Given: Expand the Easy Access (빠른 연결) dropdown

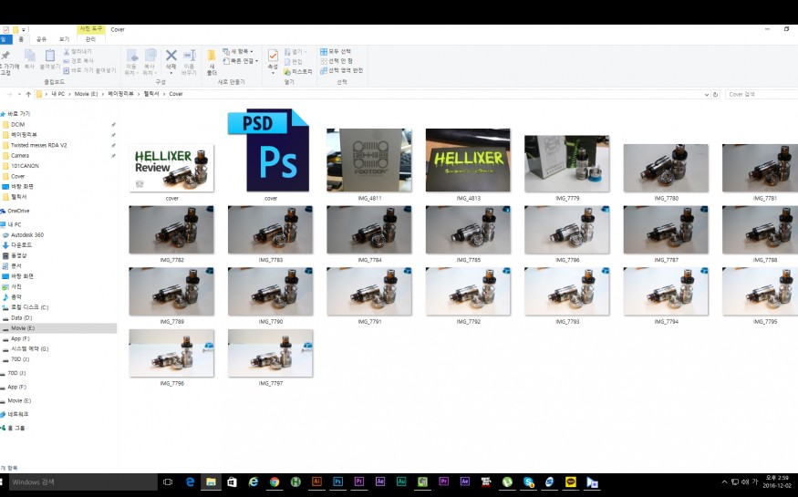Looking at the screenshot, I should point(243,61).
